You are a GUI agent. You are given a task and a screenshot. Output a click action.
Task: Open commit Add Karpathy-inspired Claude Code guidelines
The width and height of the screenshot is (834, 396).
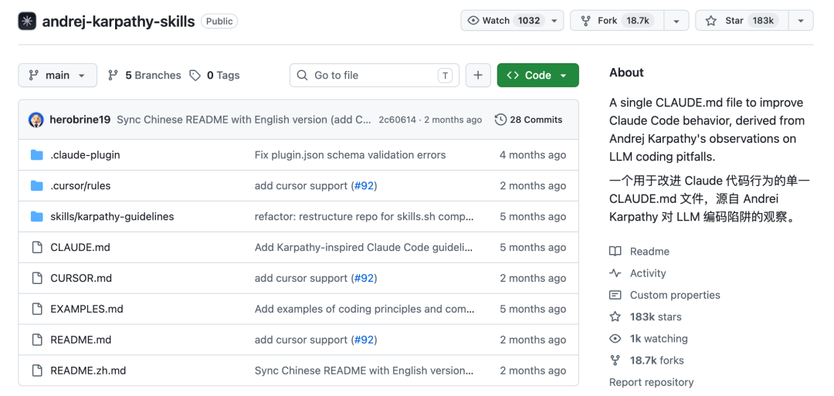point(364,248)
